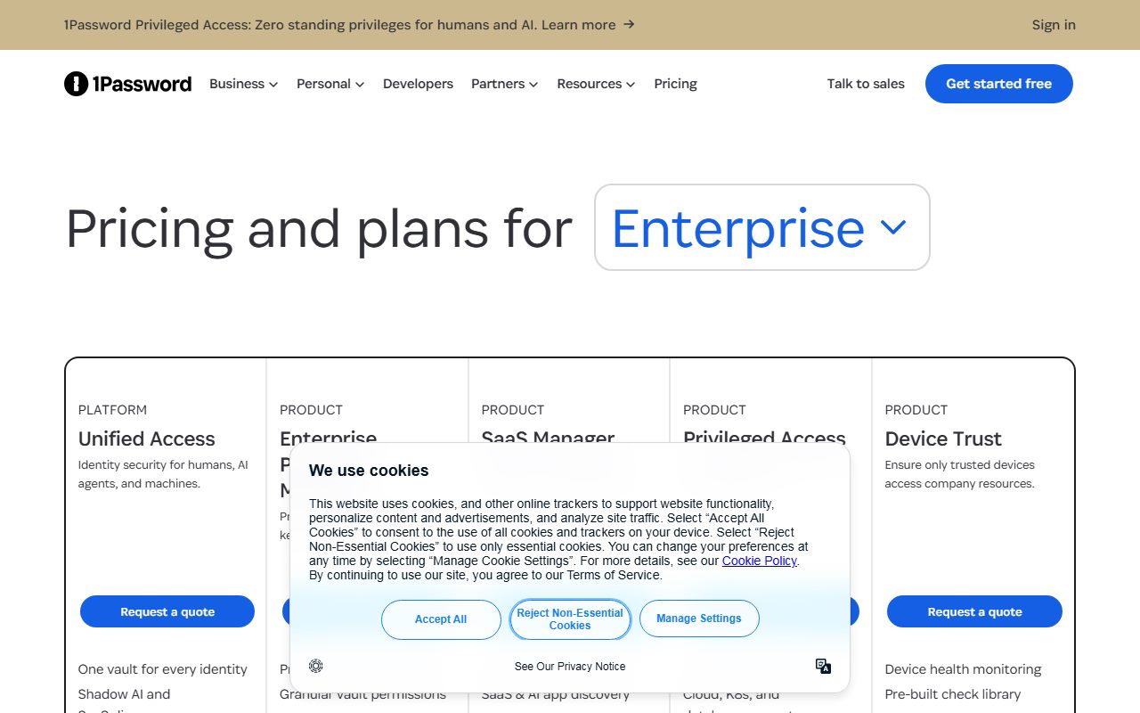Click Sign in at top right

point(1054,25)
